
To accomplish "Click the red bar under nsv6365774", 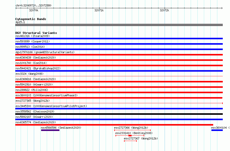I will click(x=114, y=125).
